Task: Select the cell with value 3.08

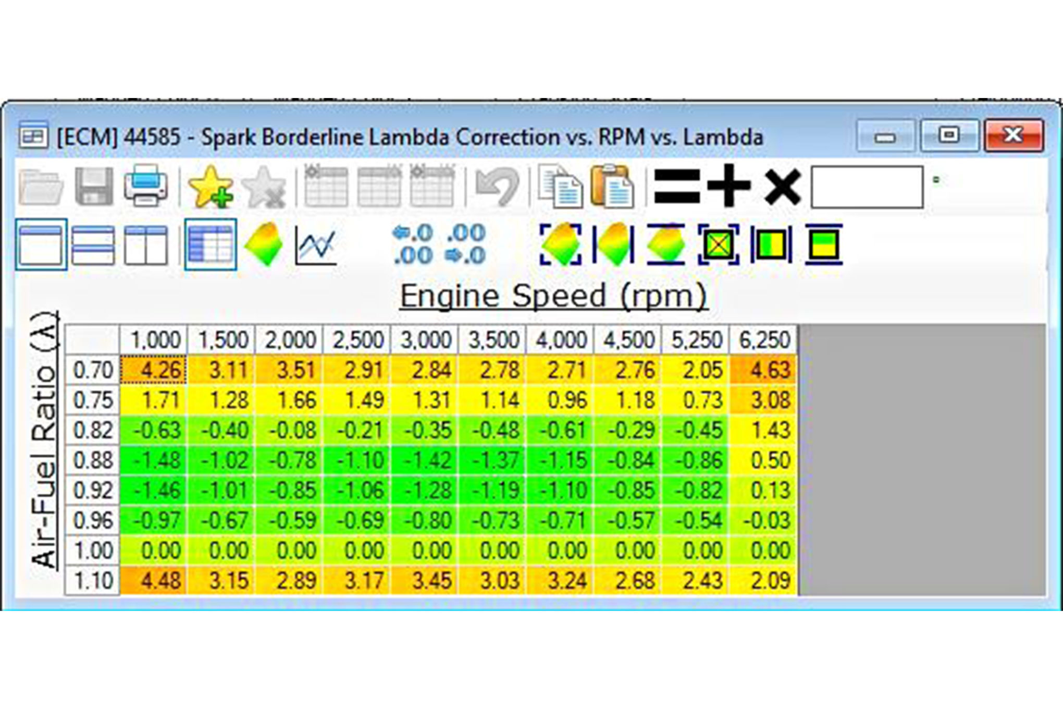Action: pos(763,400)
